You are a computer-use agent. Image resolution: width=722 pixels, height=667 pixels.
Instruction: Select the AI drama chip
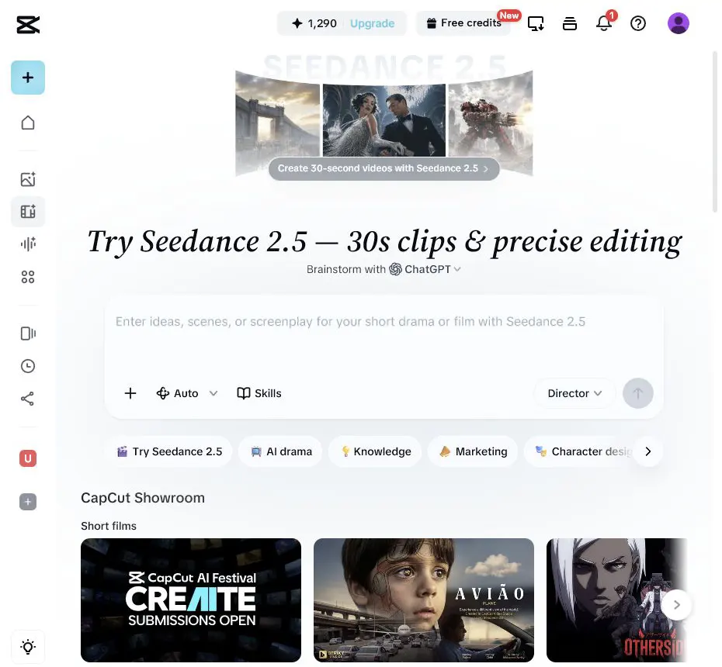pos(281,451)
